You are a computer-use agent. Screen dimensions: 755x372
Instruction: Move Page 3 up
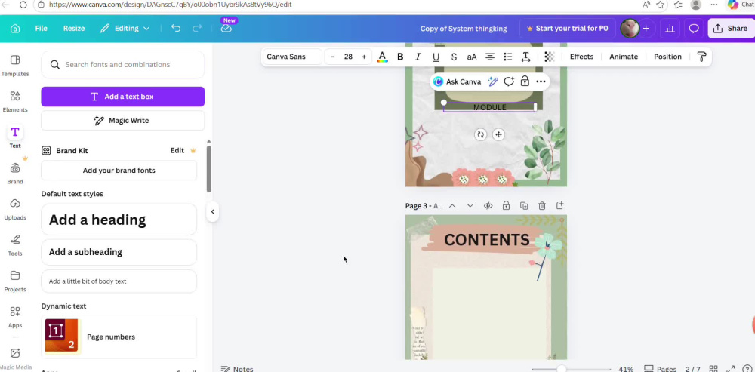[x=452, y=206]
